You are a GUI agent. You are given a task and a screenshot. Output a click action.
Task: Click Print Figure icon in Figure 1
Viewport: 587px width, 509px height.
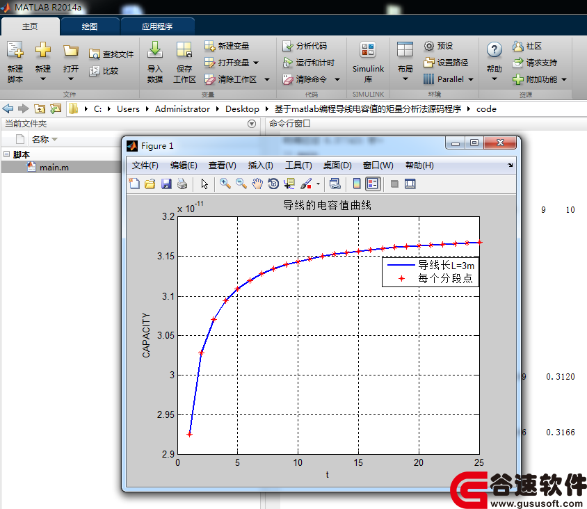(x=182, y=184)
